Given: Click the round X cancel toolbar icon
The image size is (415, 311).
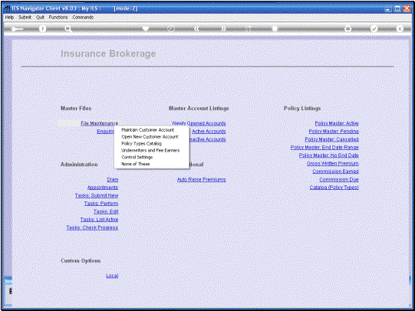Looking at the screenshot, I should [400, 28].
